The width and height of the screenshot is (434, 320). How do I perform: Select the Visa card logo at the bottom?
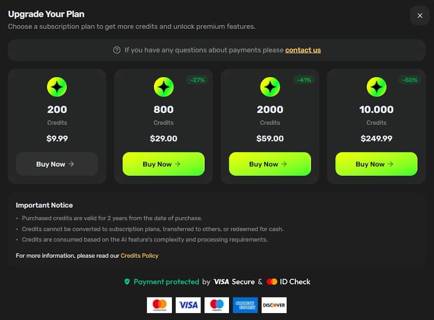(188, 305)
